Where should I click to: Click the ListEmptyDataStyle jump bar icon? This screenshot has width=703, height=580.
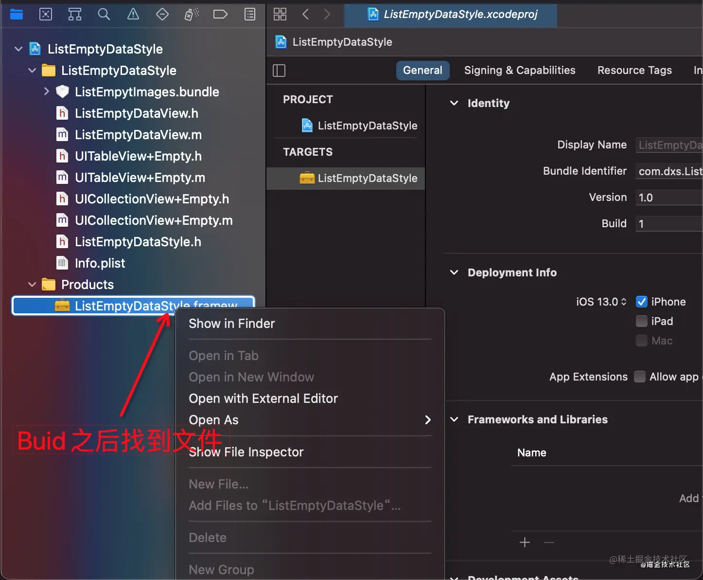coord(281,42)
